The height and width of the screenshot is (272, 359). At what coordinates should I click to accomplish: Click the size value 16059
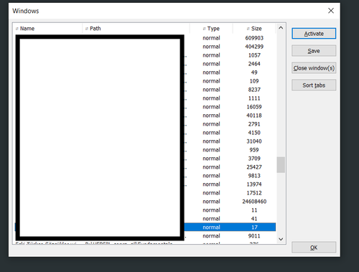(254, 107)
